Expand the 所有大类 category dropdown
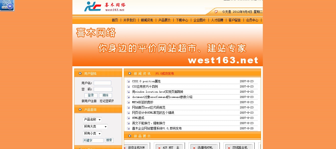This screenshot has height=149, width=336. coord(95,127)
